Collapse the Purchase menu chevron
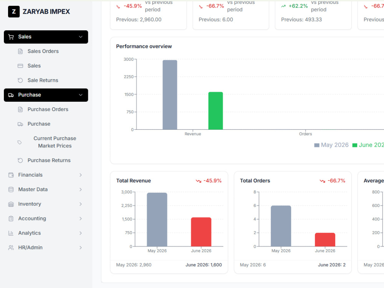This screenshot has height=288, width=384. 81,95
